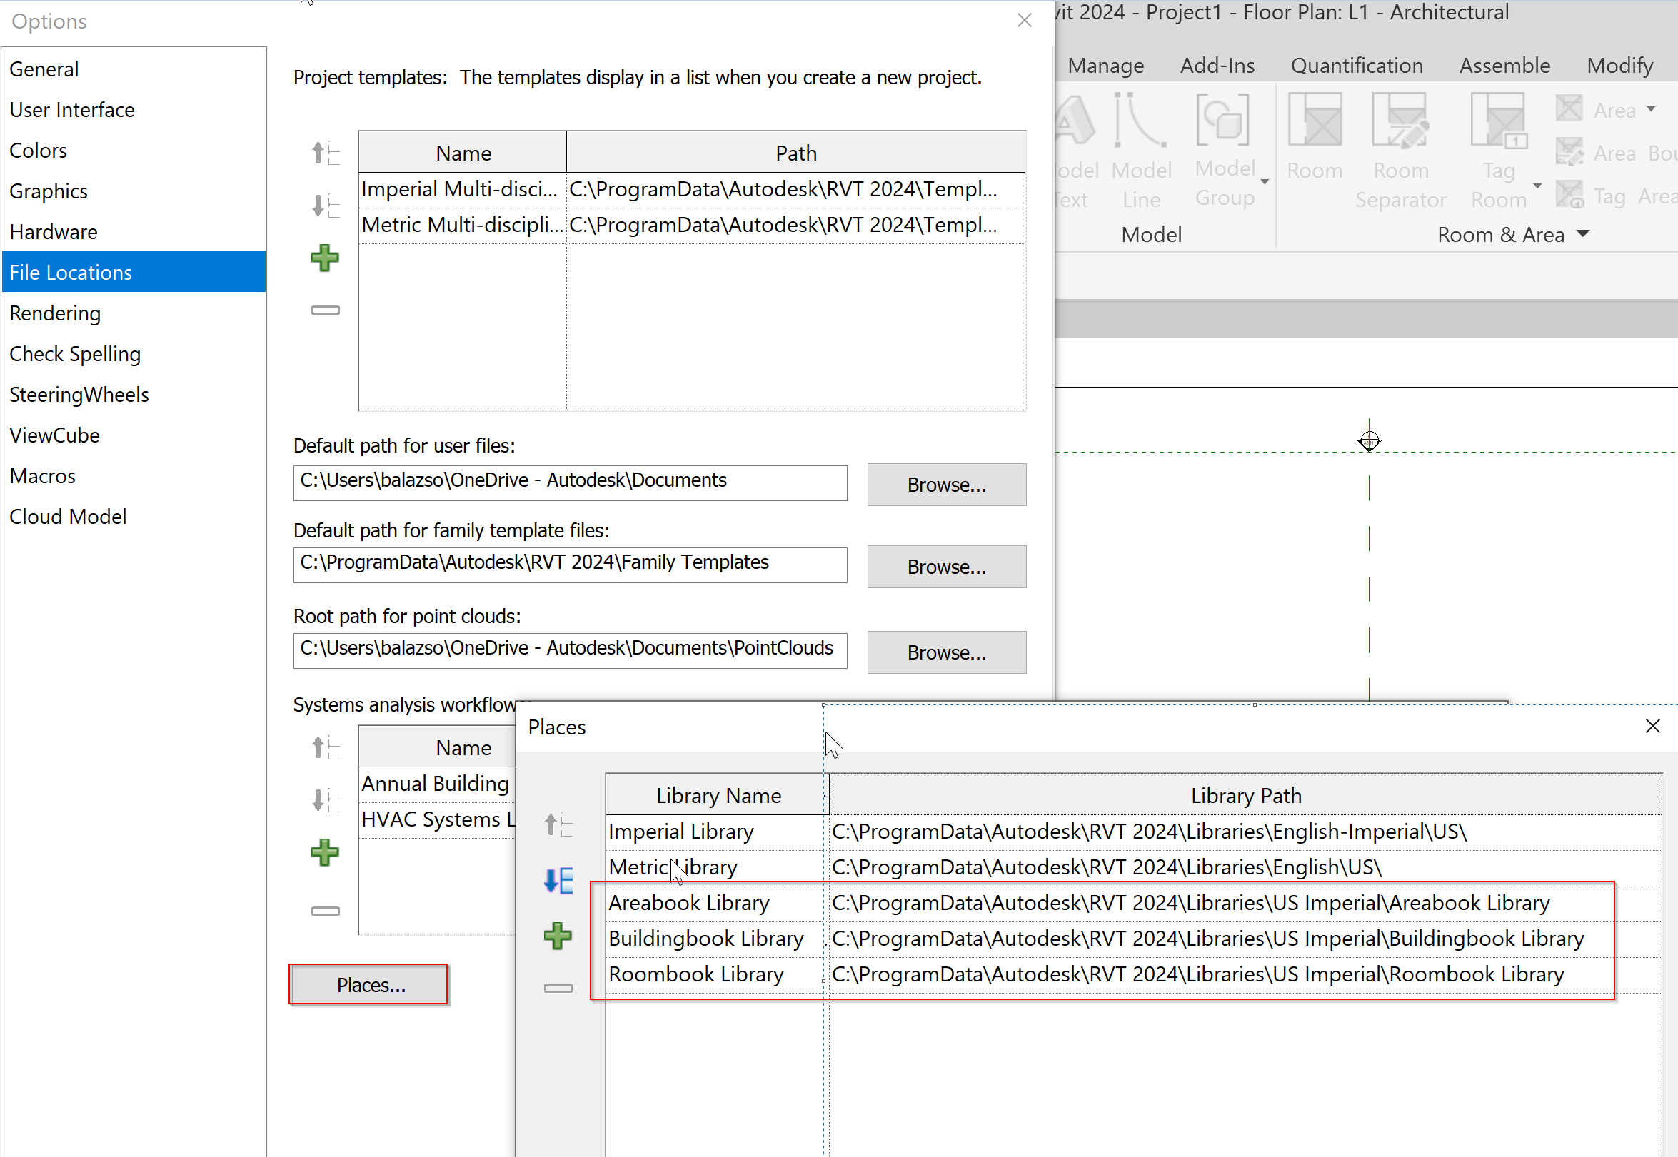Image resolution: width=1678 pixels, height=1157 pixels.
Task: Add a new library with the green plus in Places
Action: click(x=558, y=935)
